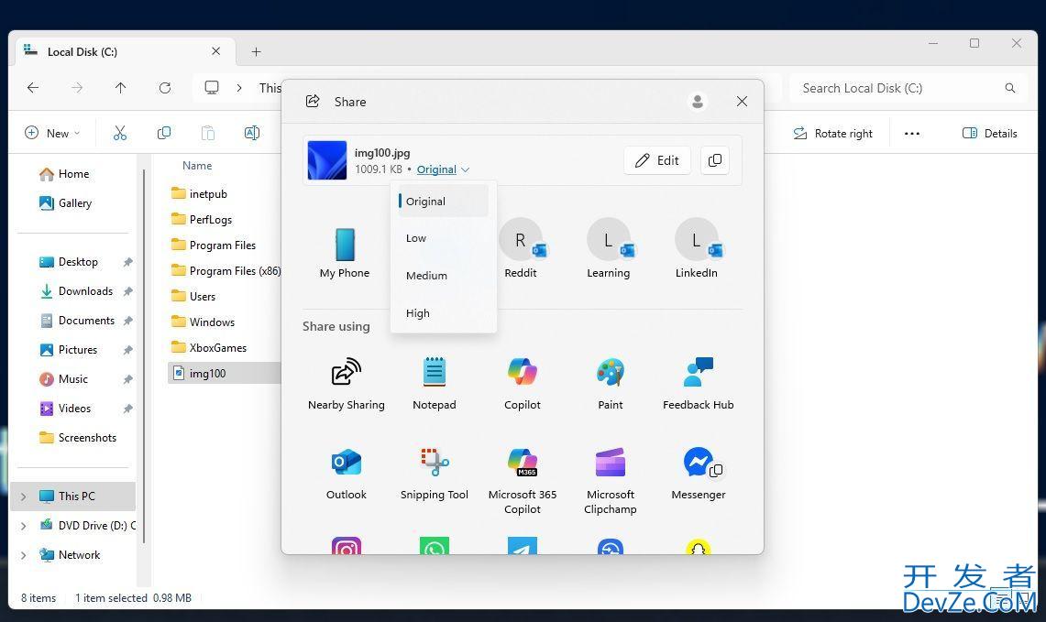This screenshot has width=1046, height=622.
Task: Open Home in the navigation pane
Action: coord(65,174)
